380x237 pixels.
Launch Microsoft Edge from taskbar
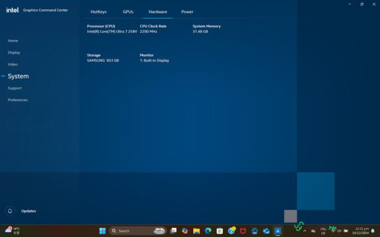click(208, 231)
